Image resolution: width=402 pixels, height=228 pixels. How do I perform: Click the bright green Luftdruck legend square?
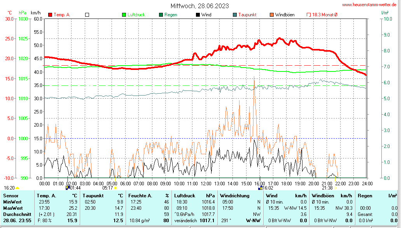click(x=124, y=15)
